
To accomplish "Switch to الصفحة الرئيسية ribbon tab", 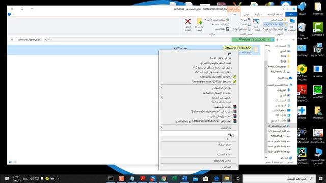I will (x=275, y=14).
